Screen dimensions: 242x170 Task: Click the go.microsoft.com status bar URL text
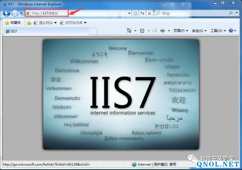coord(46,164)
